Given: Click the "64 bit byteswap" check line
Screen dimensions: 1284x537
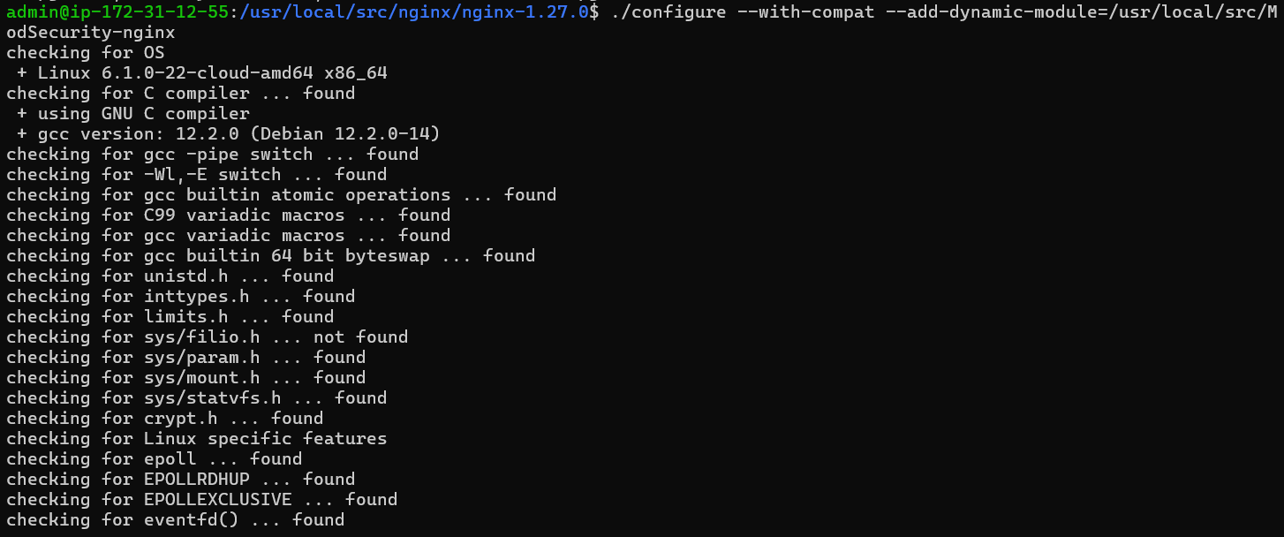Looking at the screenshot, I should click(x=270, y=256).
